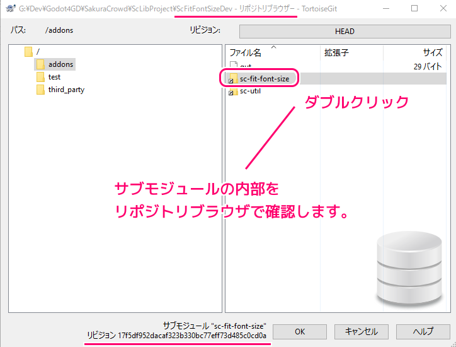Screen dimensions: 456x347
Task: Sort list by ファイル名 column header
Action: coord(245,53)
